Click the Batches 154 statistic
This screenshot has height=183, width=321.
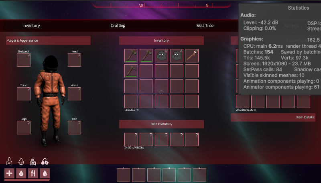(x=258, y=52)
